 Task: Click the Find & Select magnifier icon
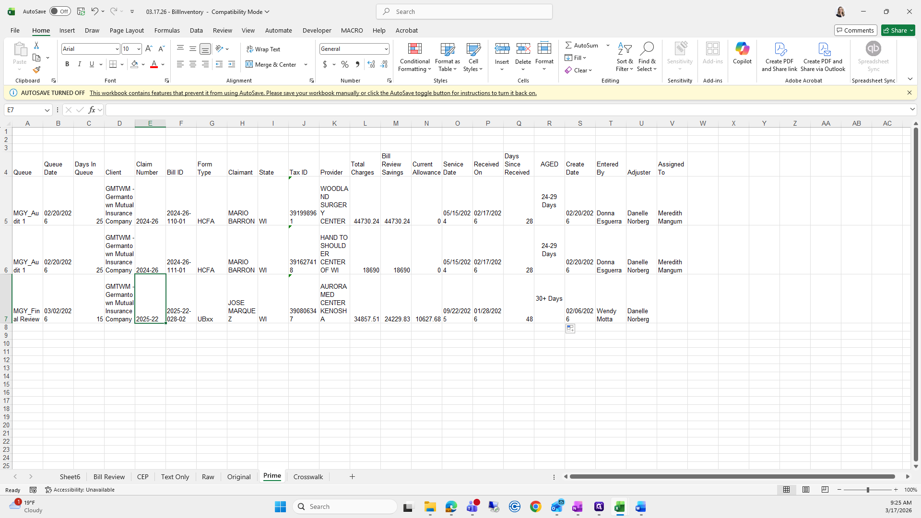coord(647,48)
